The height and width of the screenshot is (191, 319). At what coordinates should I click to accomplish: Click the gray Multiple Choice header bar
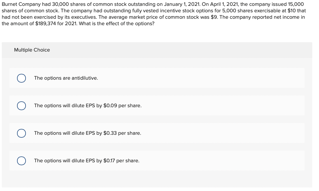coord(157,50)
